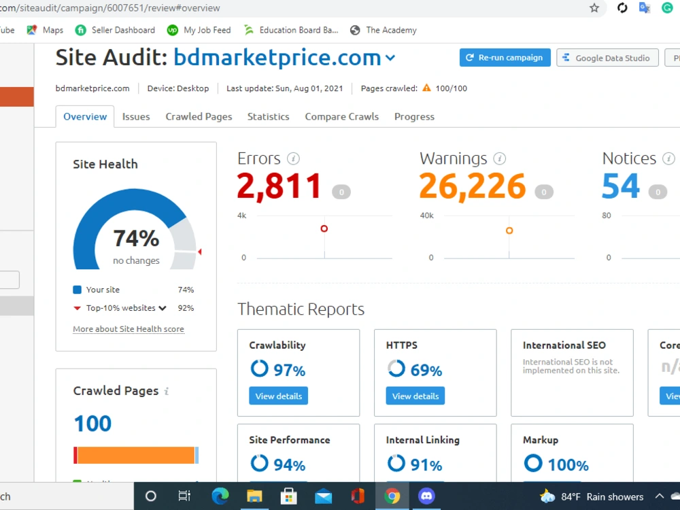The image size is (680, 510).
Task: Click the Errors info icon
Action: [293, 158]
